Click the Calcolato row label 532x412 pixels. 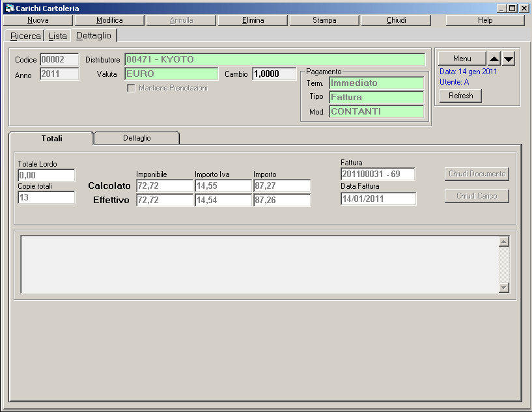point(109,186)
